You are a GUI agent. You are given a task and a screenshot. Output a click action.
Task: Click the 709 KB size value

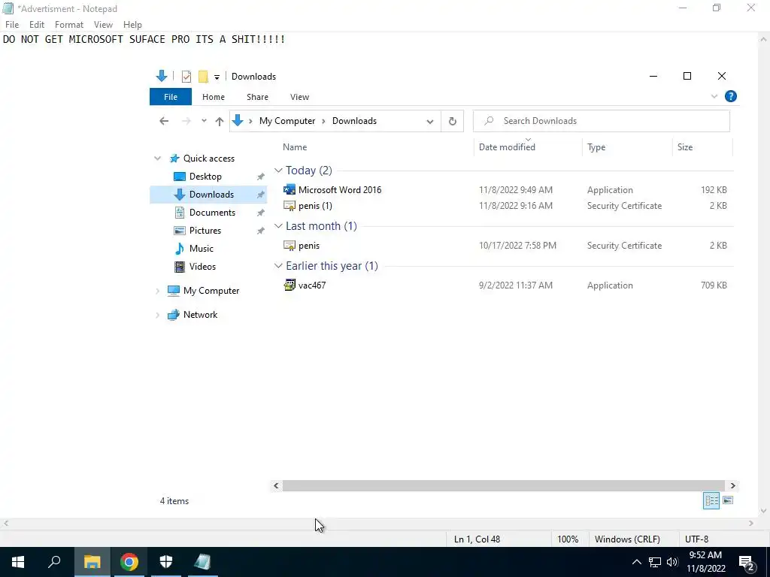[x=714, y=285]
